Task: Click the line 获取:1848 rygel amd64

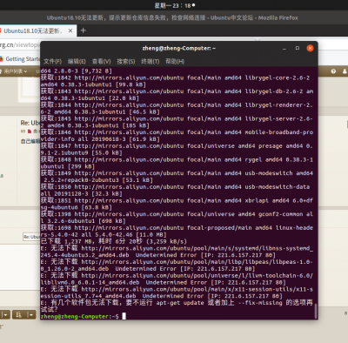Action: (177, 163)
